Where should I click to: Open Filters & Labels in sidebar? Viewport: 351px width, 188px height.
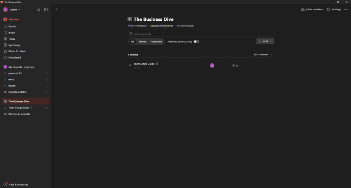17,51
